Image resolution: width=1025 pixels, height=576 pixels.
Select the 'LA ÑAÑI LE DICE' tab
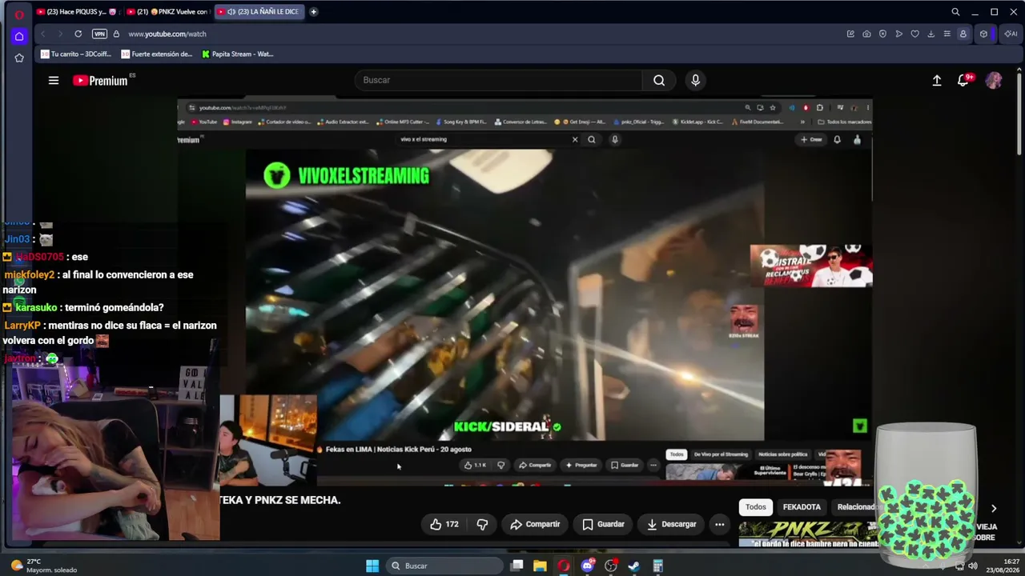(x=258, y=12)
